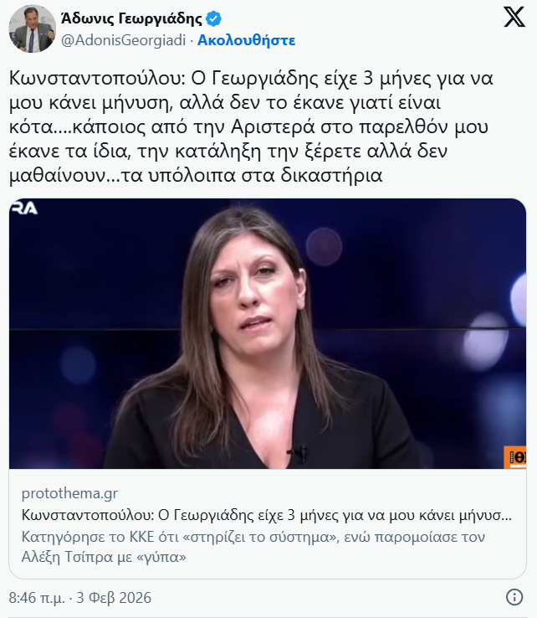
Task: Click the word δικαστήρια ending the tweet
Action: tap(331, 175)
